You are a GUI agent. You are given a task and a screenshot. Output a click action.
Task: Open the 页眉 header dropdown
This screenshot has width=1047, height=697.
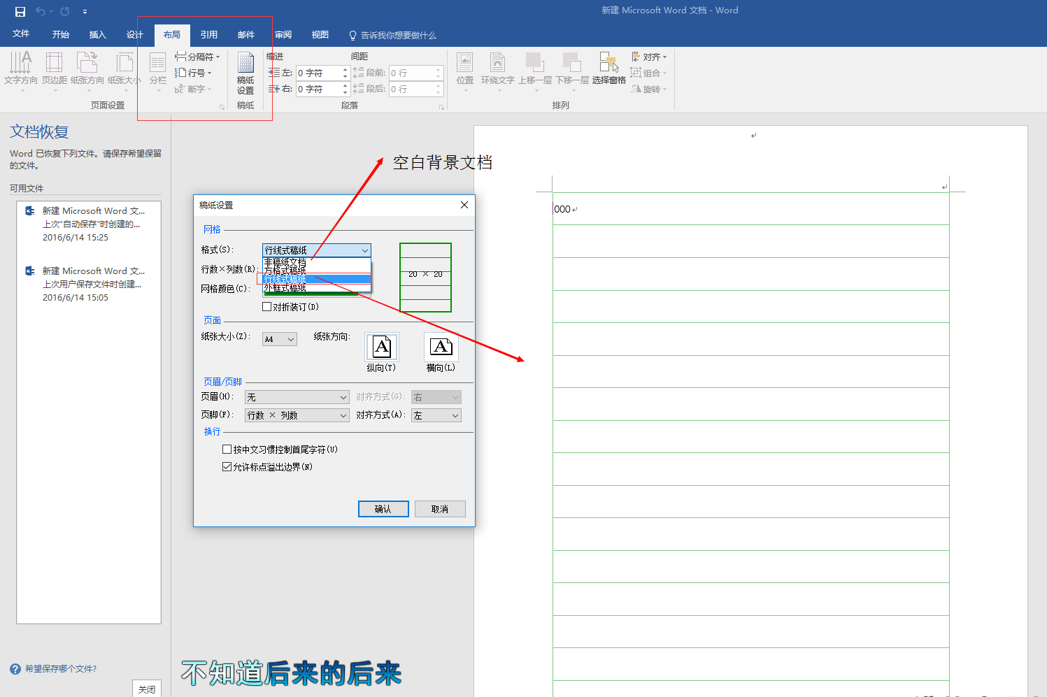click(297, 397)
